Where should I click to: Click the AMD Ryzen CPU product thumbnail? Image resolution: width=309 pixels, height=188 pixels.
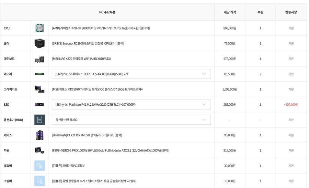[39, 28]
